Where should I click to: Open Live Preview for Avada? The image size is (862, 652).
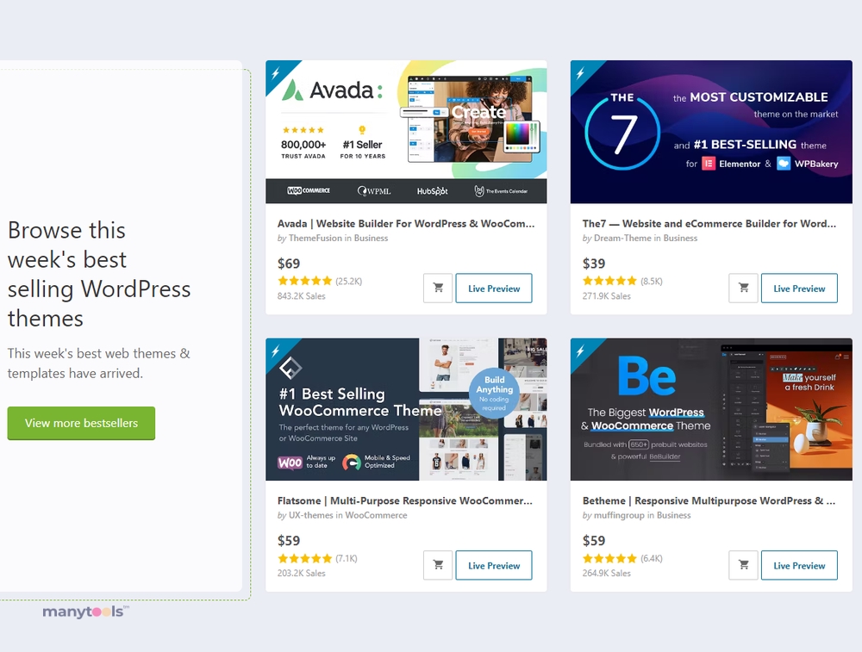click(x=494, y=289)
